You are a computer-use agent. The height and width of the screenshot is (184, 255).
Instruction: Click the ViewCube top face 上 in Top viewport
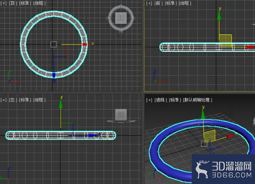coord(121,18)
